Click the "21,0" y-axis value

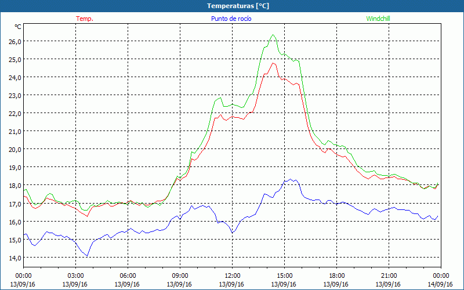pos(15,132)
